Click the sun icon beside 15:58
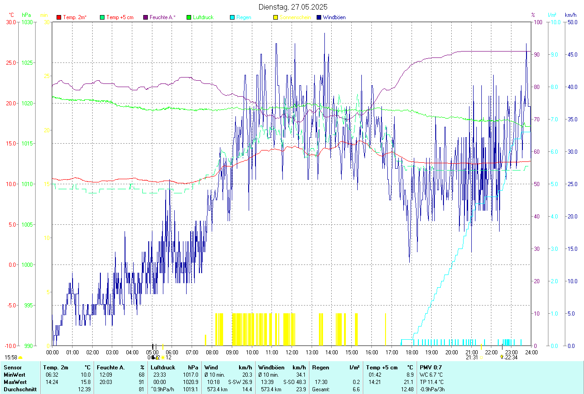 20,358
